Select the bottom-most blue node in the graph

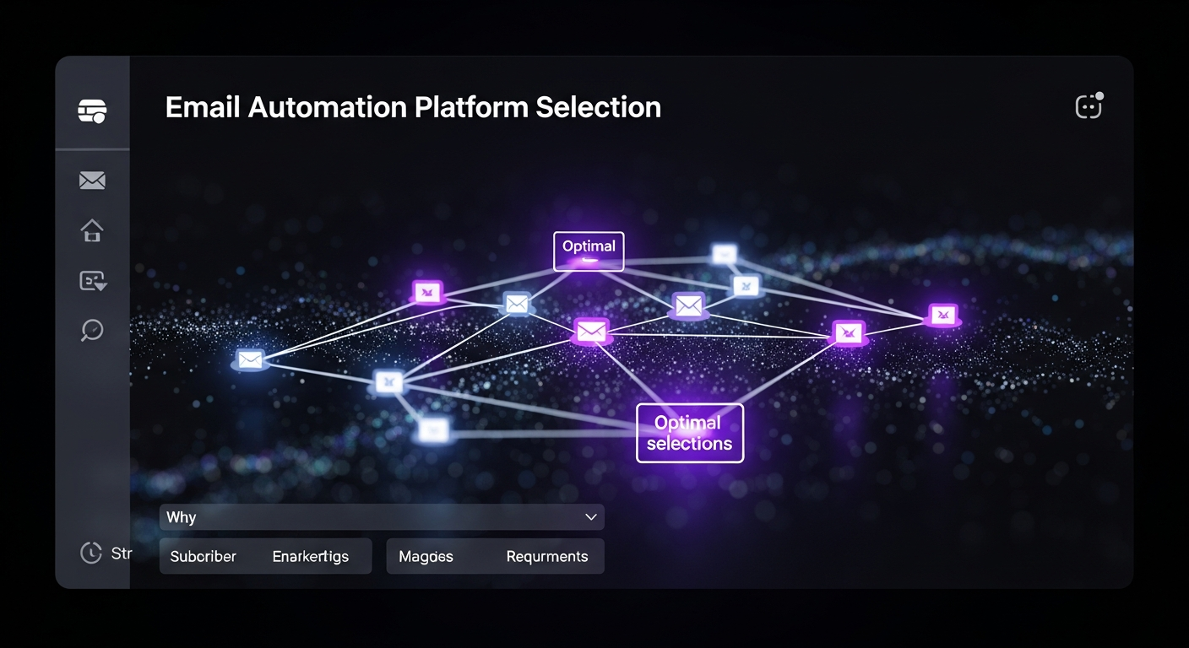point(433,430)
